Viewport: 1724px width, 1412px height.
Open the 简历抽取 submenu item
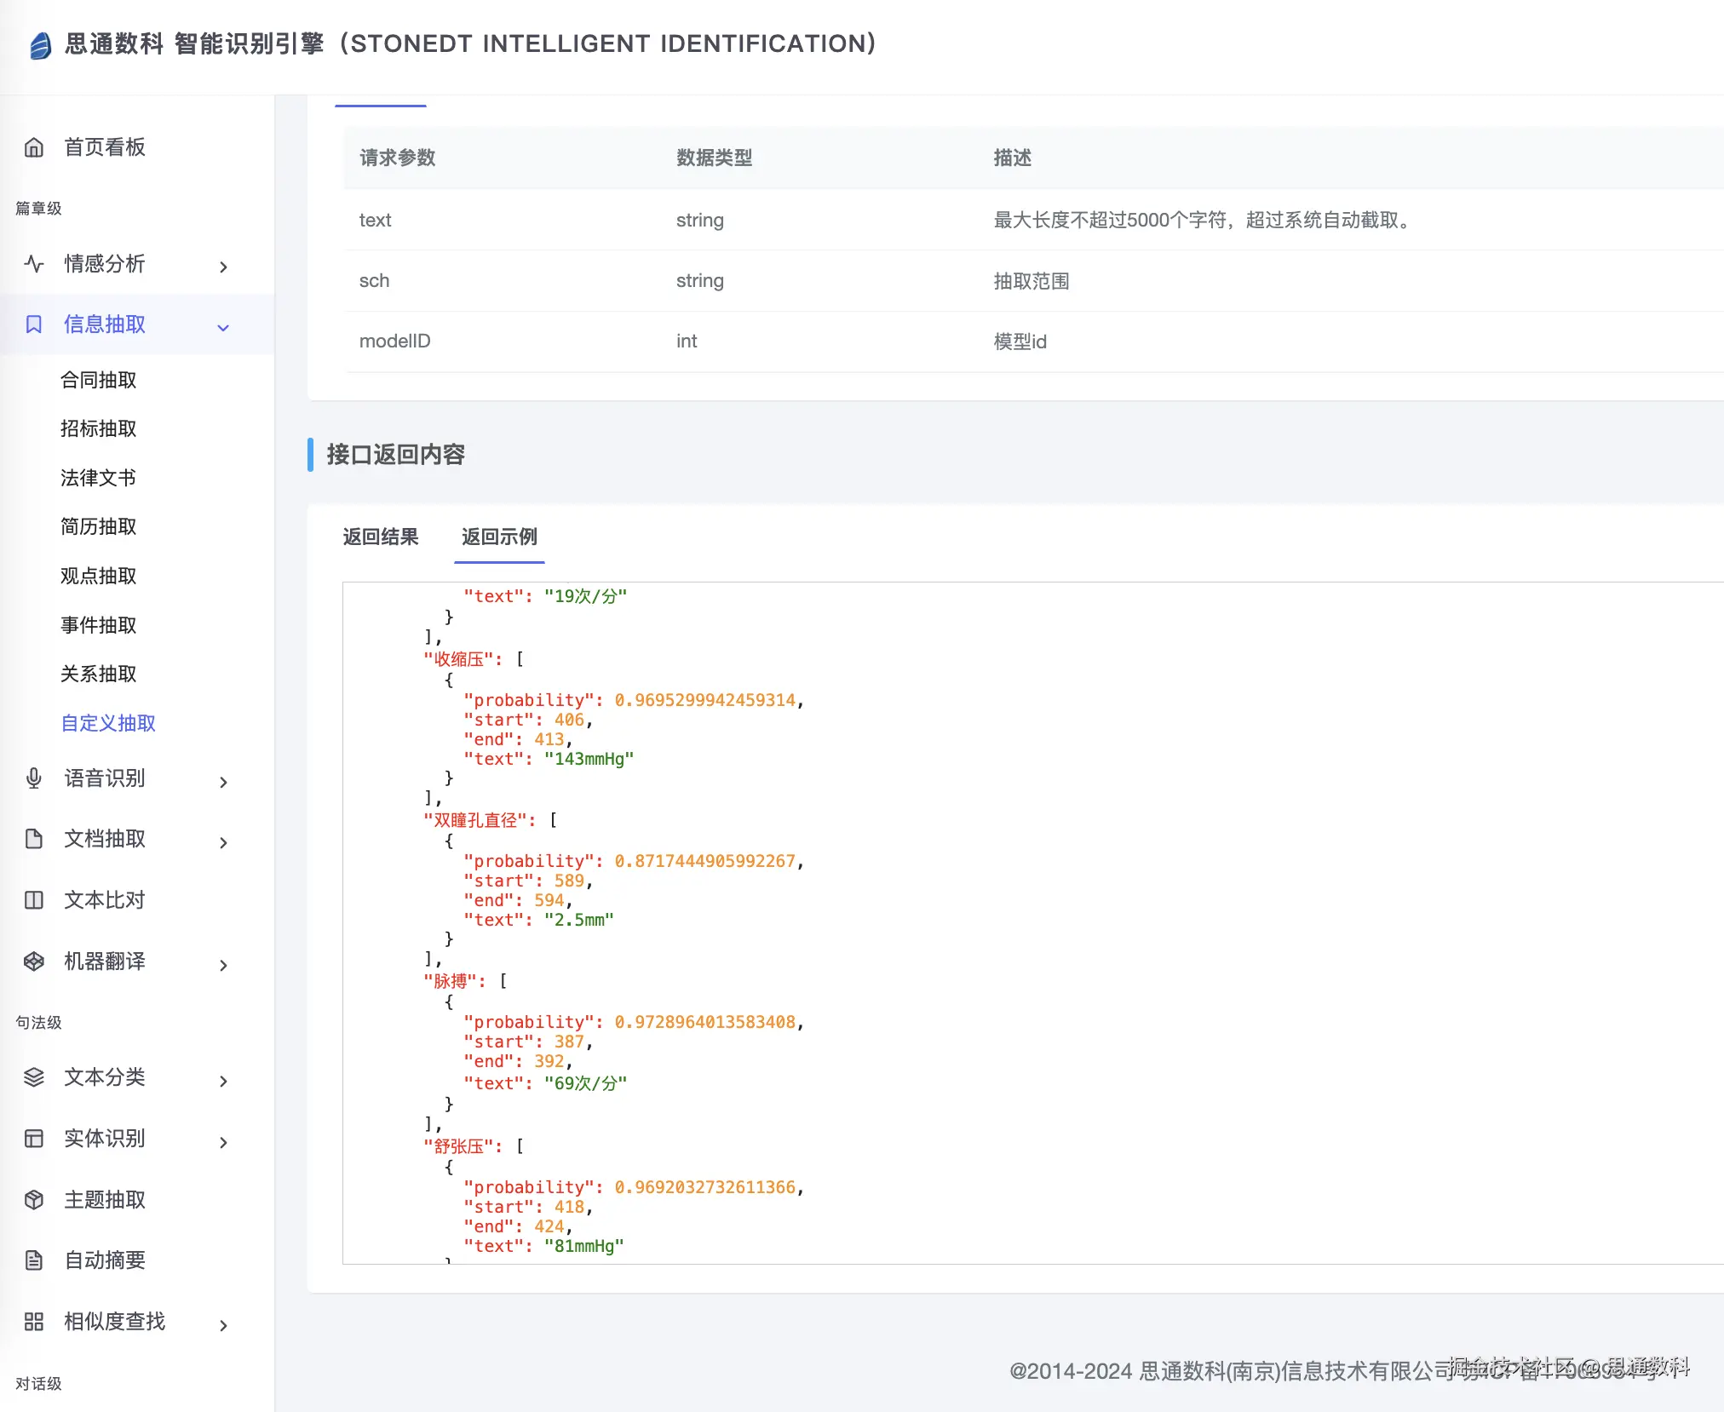coord(99,526)
